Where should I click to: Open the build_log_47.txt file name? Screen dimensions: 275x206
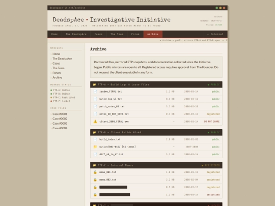(111, 99)
